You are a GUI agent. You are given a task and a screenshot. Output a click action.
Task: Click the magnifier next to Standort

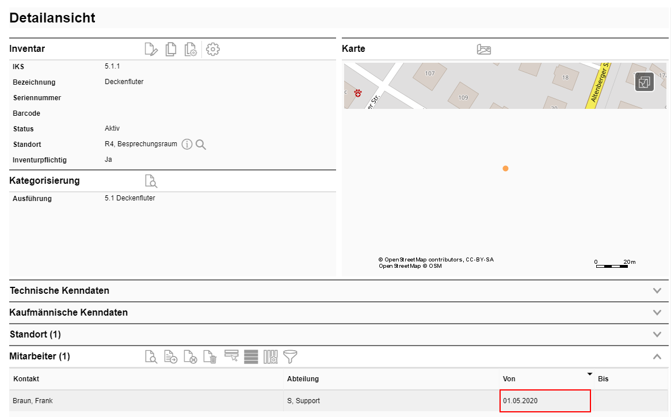pos(201,145)
